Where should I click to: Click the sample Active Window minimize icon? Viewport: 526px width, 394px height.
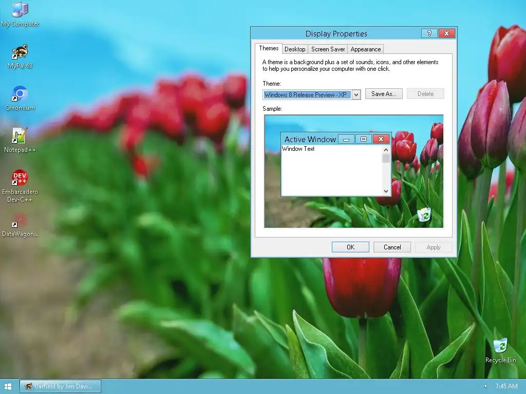coord(346,139)
